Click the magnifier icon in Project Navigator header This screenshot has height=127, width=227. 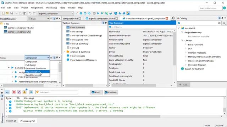[51, 19]
